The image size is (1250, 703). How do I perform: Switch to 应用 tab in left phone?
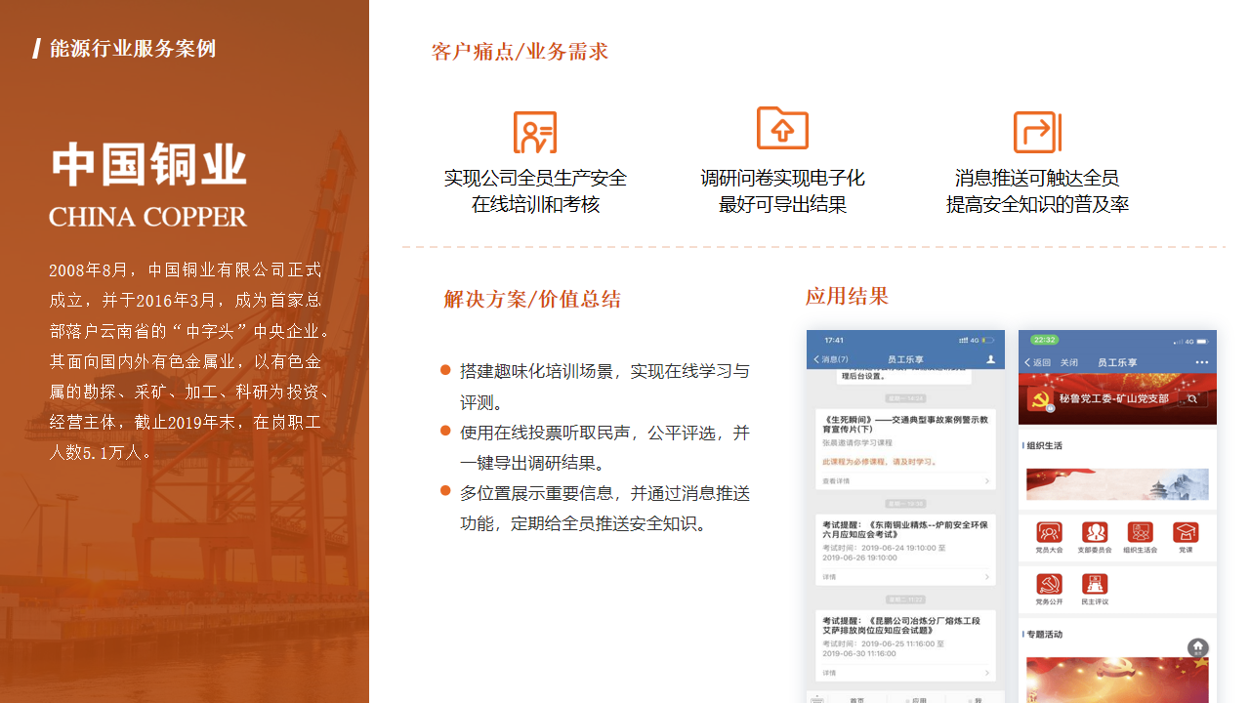pyautogui.click(x=917, y=700)
